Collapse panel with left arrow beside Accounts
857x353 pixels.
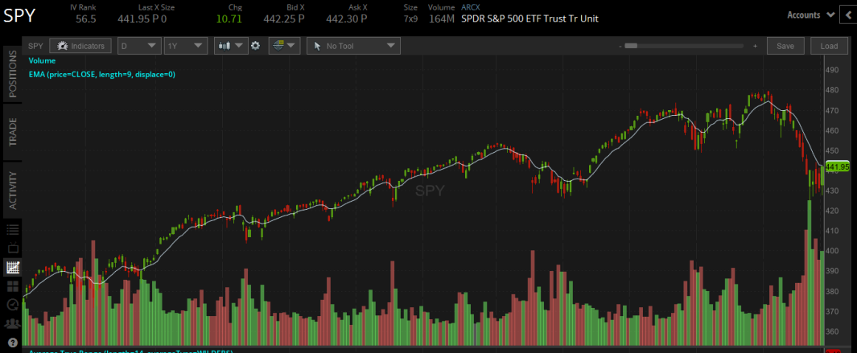click(x=848, y=14)
